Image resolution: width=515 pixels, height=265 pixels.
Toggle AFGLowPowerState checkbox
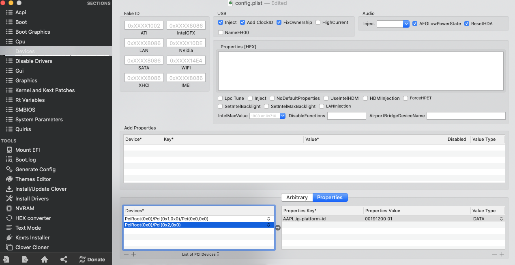pyautogui.click(x=415, y=24)
